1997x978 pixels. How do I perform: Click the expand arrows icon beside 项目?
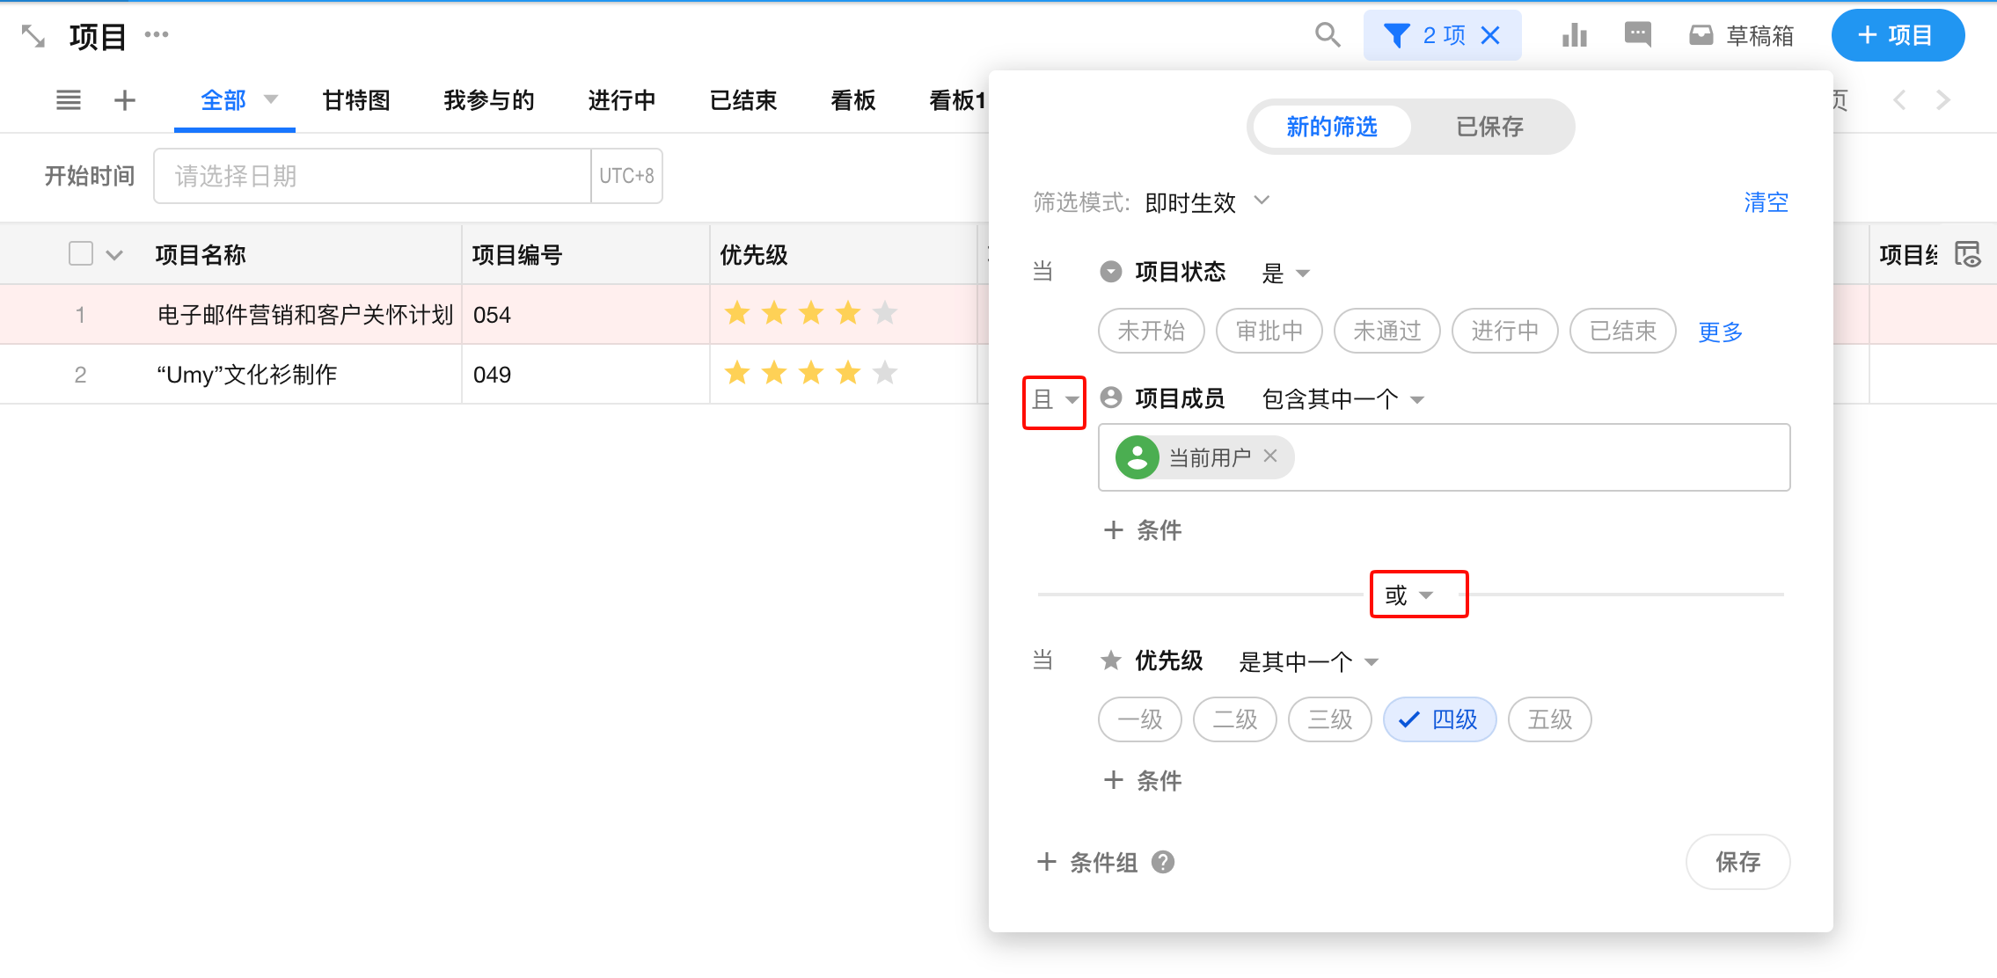[33, 36]
